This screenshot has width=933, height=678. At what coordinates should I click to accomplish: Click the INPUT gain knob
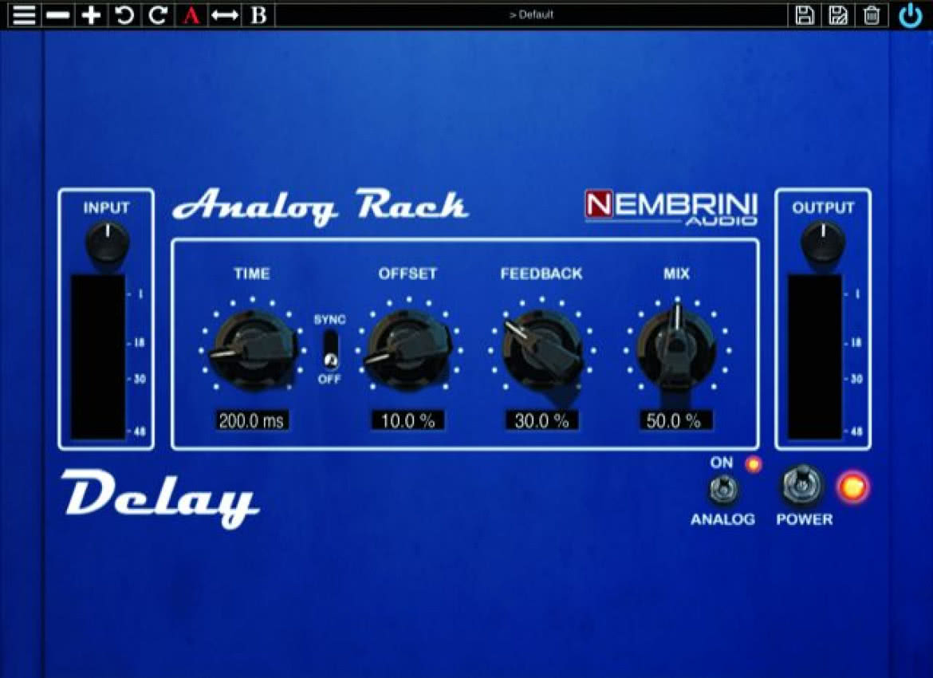pos(107,242)
